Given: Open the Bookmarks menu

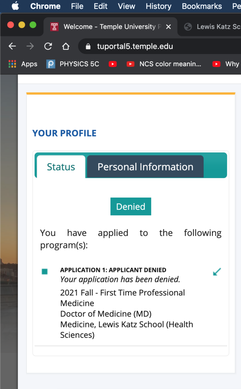Looking at the screenshot, I should point(202,6).
